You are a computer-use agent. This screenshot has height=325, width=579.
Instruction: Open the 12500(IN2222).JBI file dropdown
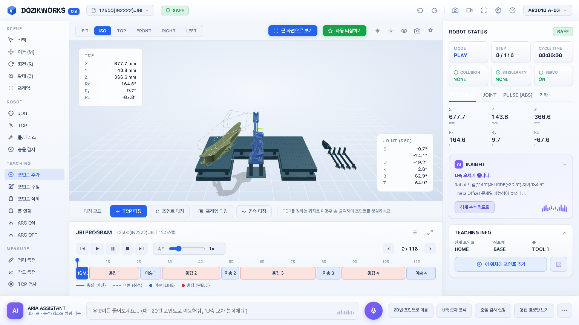point(120,11)
